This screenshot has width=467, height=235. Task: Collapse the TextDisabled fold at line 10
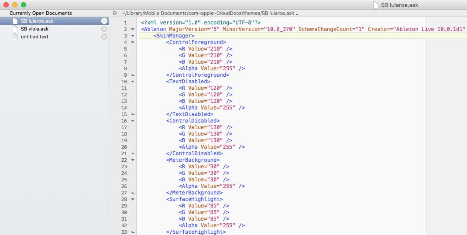(x=133, y=82)
